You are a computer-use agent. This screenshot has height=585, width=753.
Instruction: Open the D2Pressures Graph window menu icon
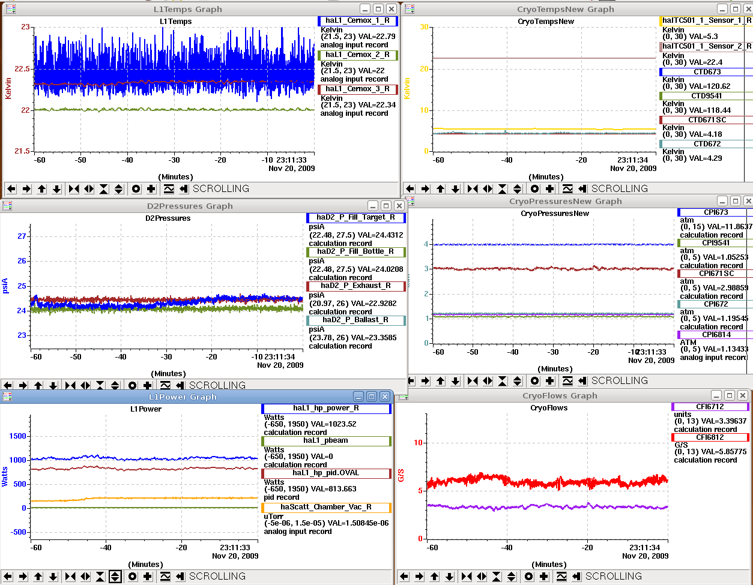pos(7,206)
